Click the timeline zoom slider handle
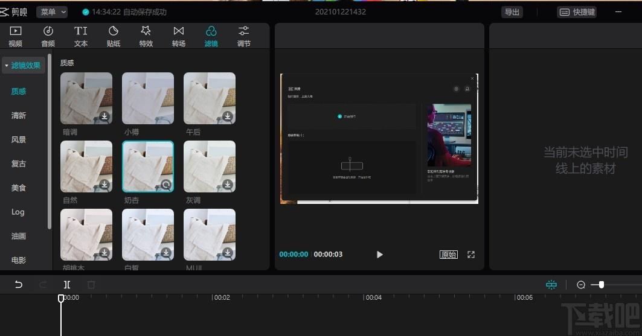This screenshot has height=336, width=642. click(x=602, y=285)
